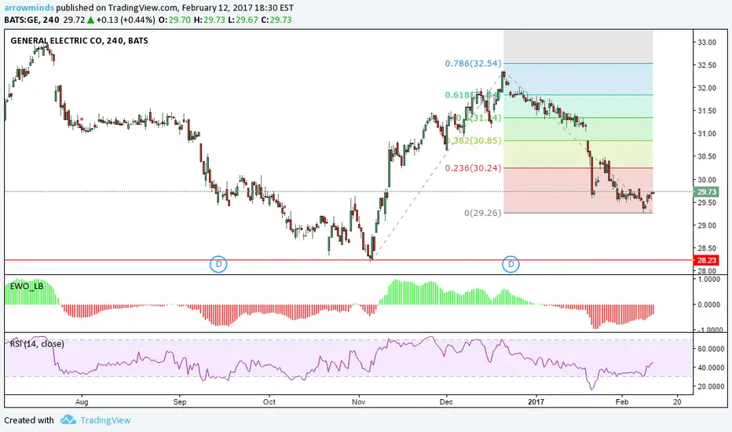Open the TradingView link at bottom

point(105,420)
